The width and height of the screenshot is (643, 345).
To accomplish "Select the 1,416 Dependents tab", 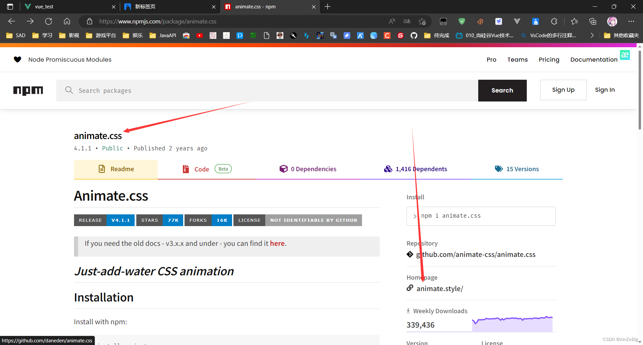I will click(415, 169).
